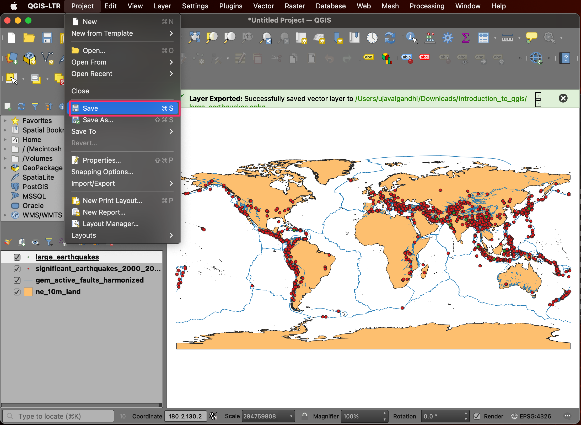Image resolution: width=581 pixels, height=425 pixels.
Task: Toggle visibility of gem_active_faults_harmonized layer
Action: [17, 280]
